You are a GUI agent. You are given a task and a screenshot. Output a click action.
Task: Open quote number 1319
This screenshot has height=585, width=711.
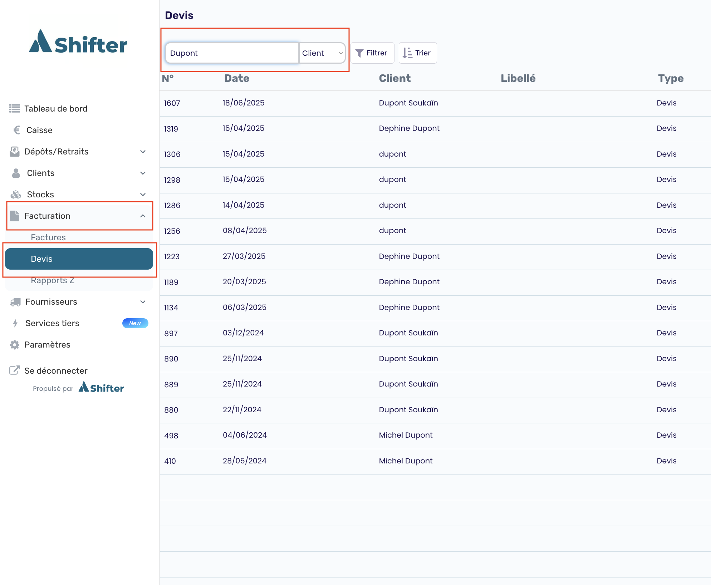point(435,129)
